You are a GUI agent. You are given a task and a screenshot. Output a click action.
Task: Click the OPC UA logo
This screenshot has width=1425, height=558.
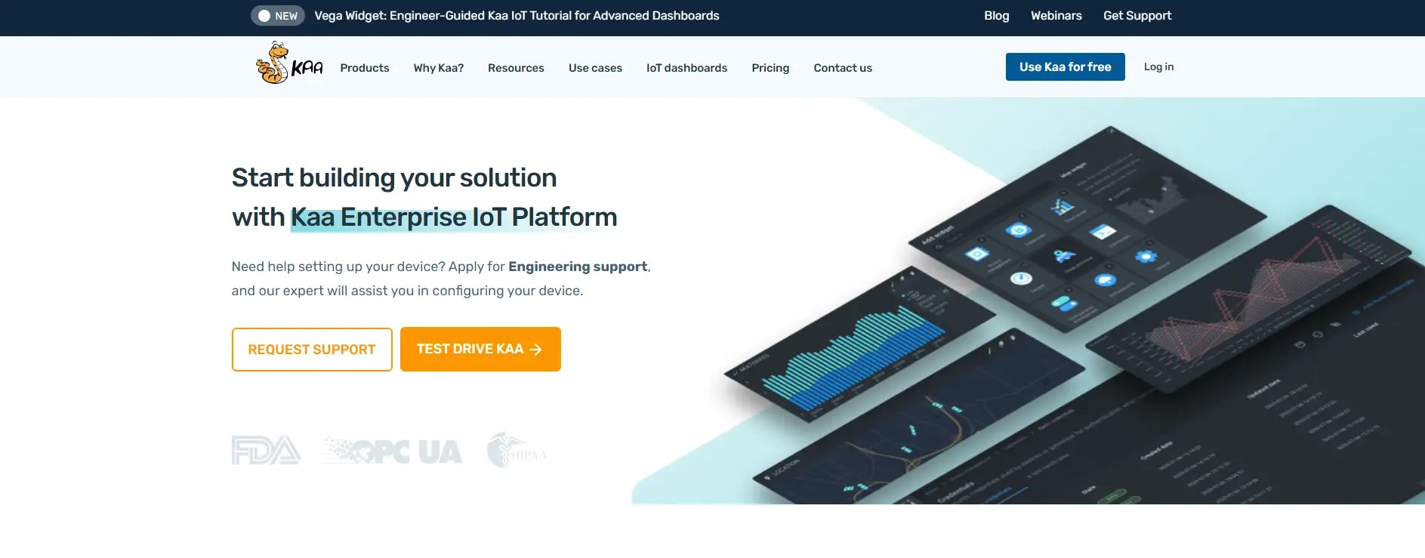(x=393, y=452)
